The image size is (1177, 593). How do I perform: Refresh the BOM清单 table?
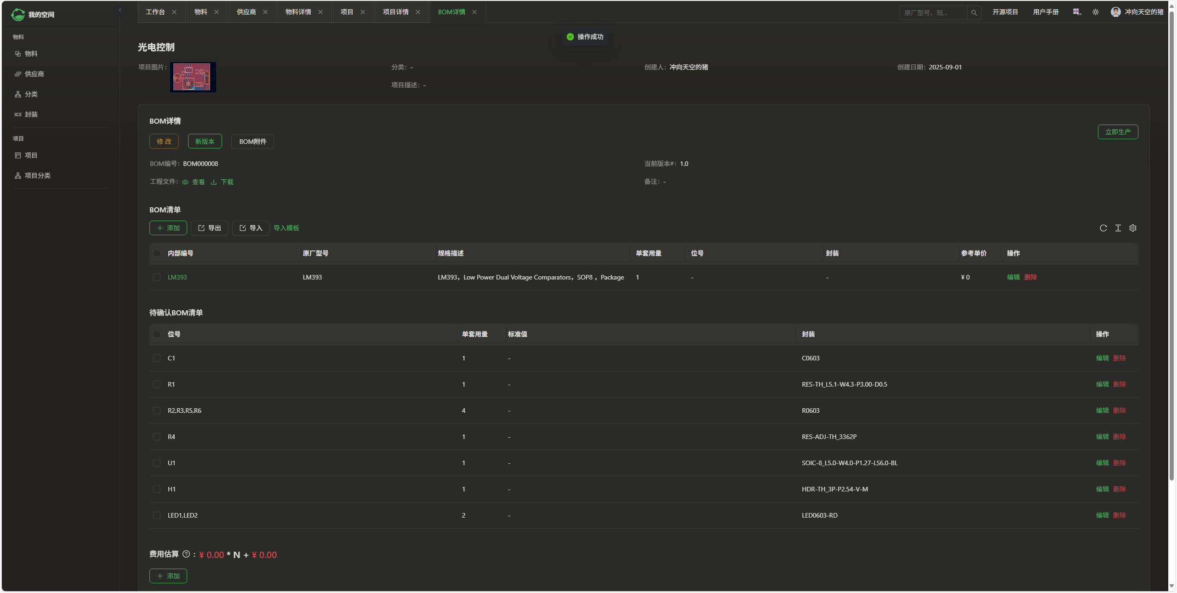coord(1103,228)
